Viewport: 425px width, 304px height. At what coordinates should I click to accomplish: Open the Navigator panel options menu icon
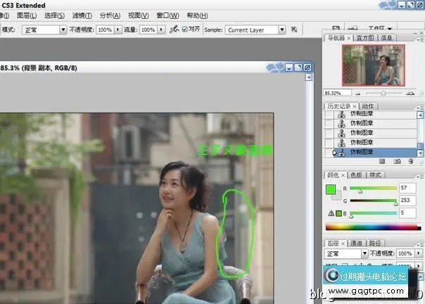[421, 39]
